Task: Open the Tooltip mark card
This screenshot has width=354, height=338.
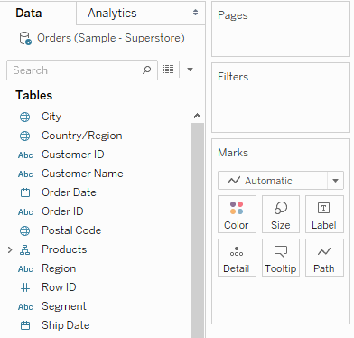Action: click(281, 258)
